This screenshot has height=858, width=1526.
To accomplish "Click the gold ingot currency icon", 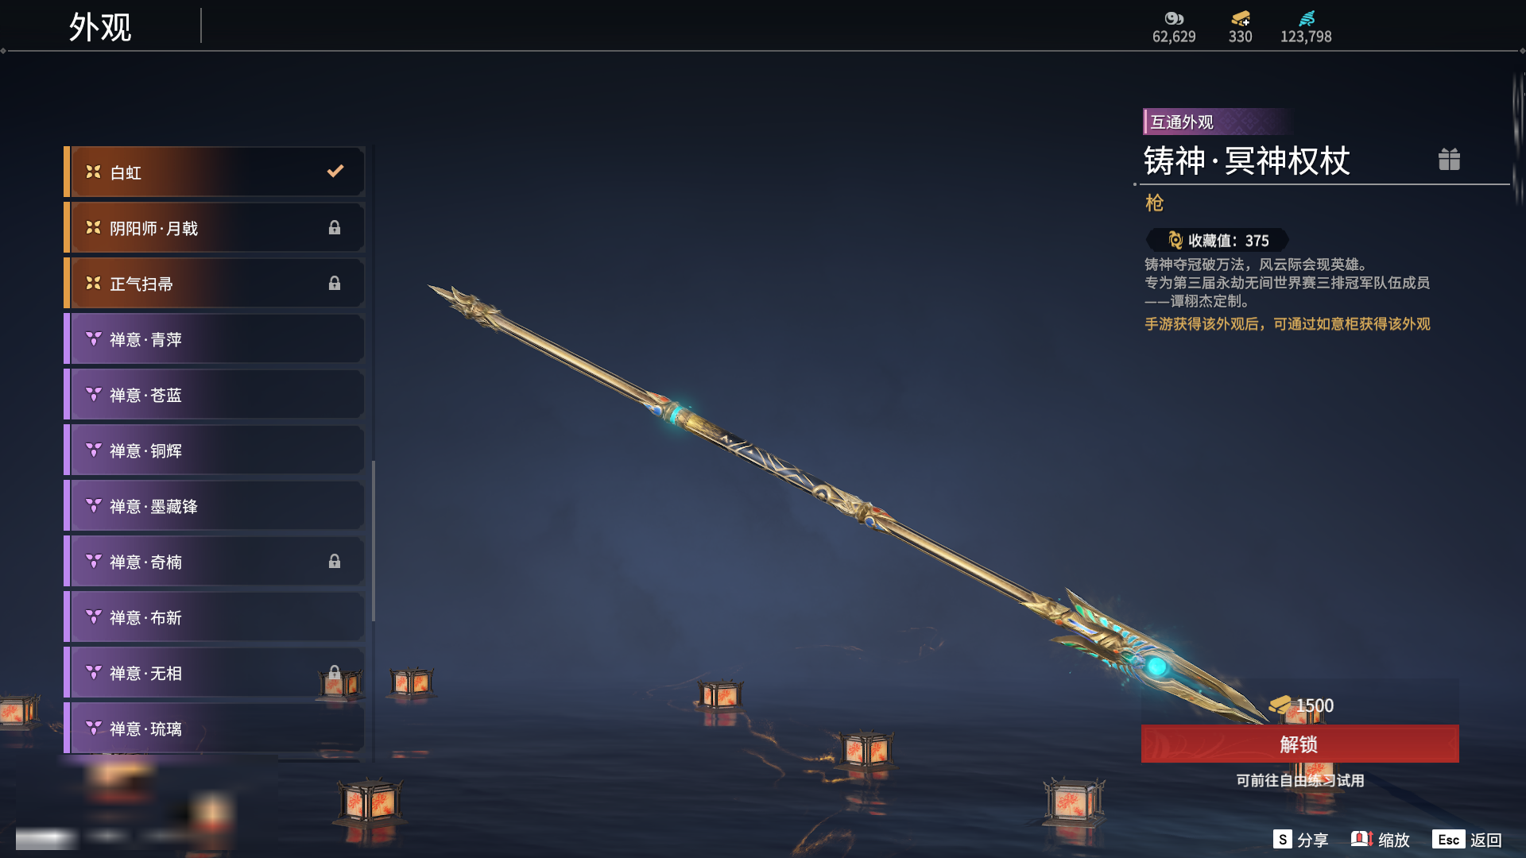I will (x=1240, y=18).
